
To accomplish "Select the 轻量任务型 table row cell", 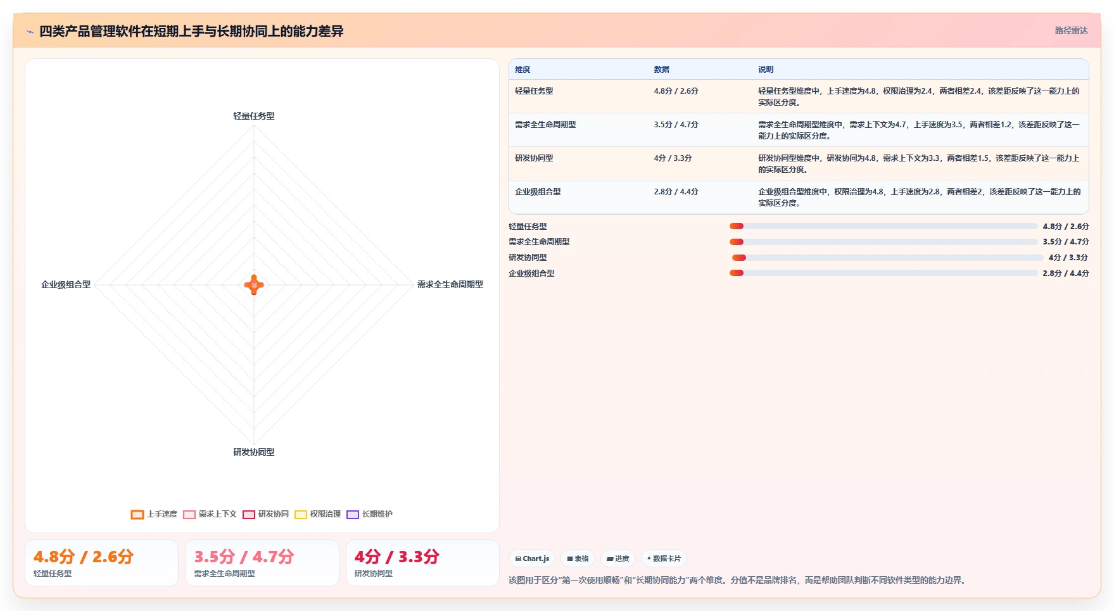I will [534, 91].
